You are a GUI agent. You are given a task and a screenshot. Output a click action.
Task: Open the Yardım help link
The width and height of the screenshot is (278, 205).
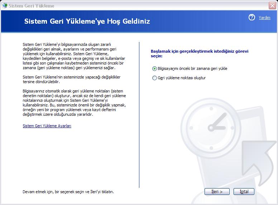tap(264, 18)
